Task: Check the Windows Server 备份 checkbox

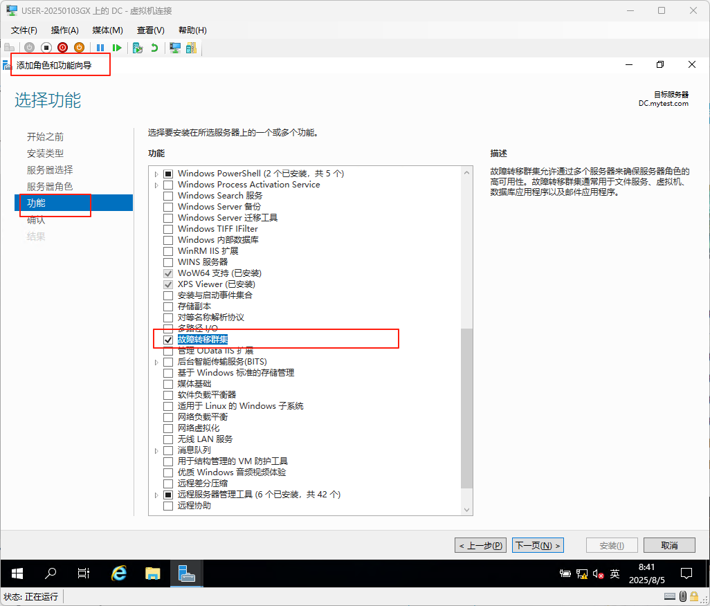Action: point(168,207)
